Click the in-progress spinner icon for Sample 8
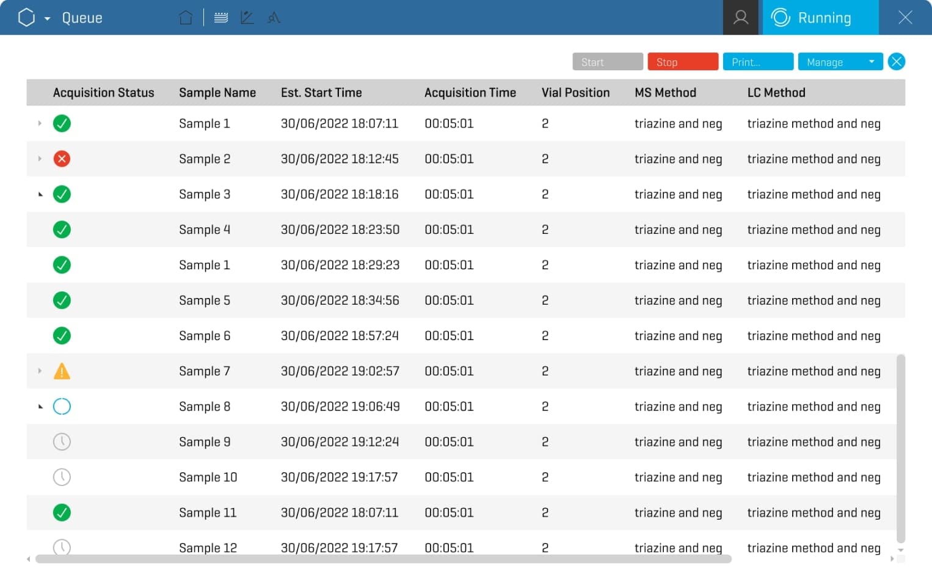Viewport: 932px width, 585px height. [62, 407]
